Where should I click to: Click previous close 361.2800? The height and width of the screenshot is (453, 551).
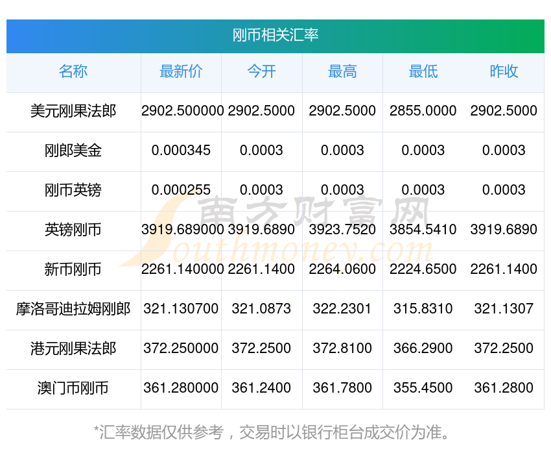[x=504, y=388]
